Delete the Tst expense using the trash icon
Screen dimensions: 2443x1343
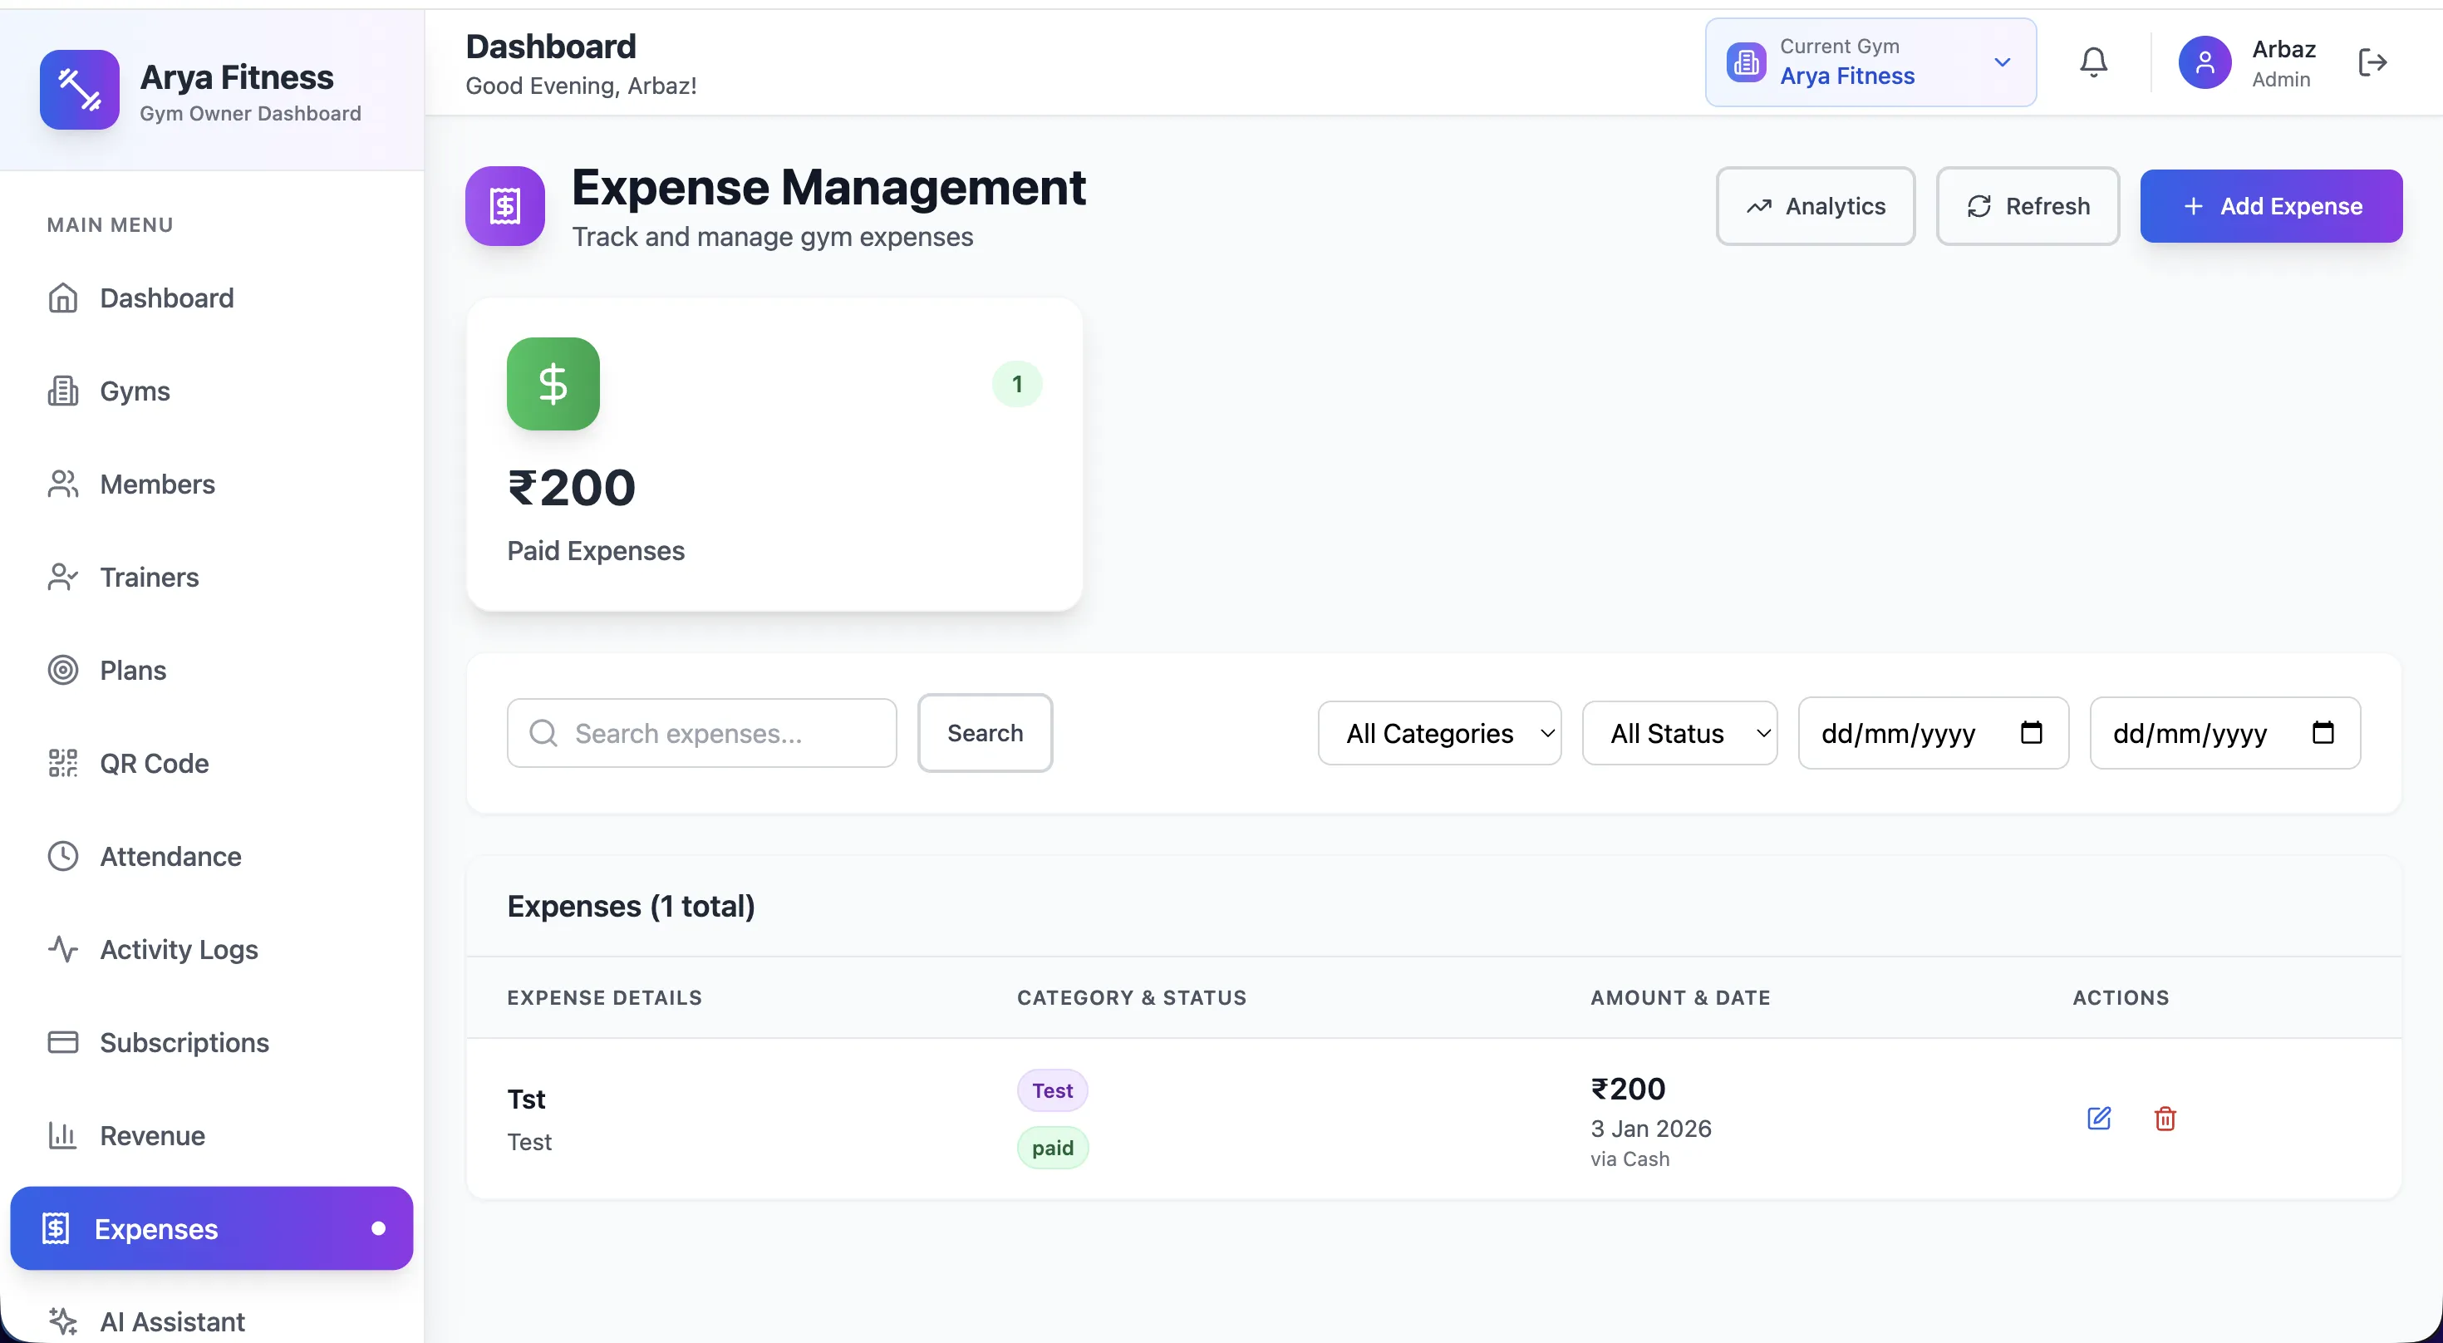[x=2165, y=1119]
